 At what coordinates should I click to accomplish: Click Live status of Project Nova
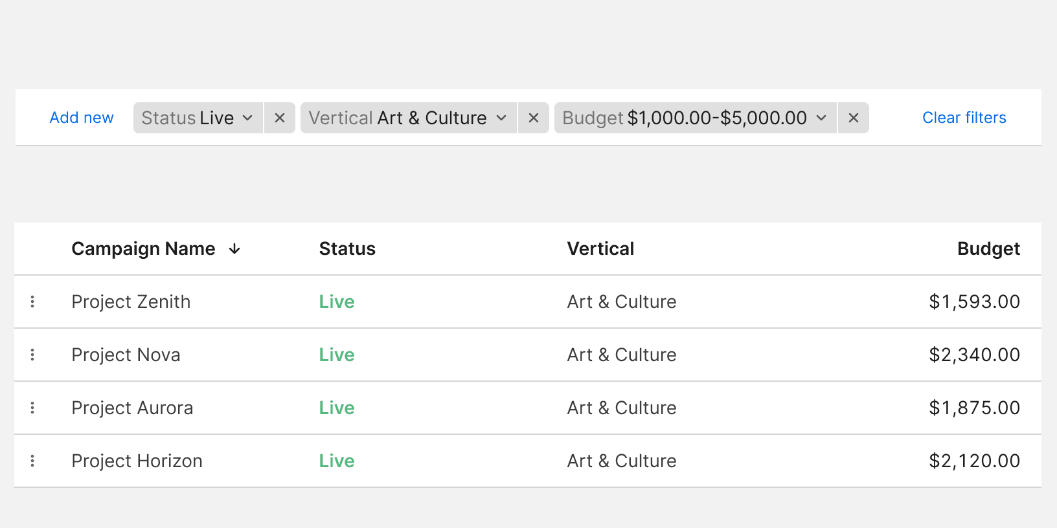point(337,355)
